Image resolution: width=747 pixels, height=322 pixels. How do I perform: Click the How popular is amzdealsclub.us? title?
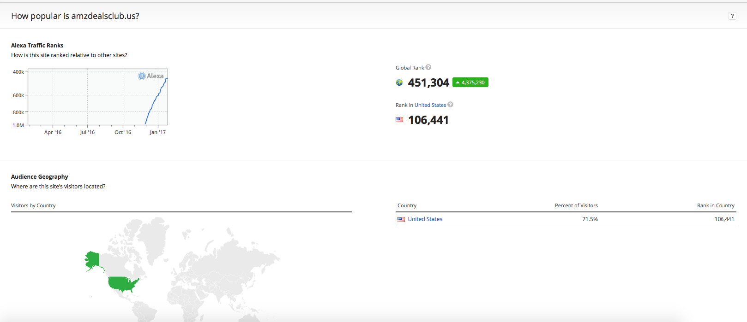(x=75, y=16)
